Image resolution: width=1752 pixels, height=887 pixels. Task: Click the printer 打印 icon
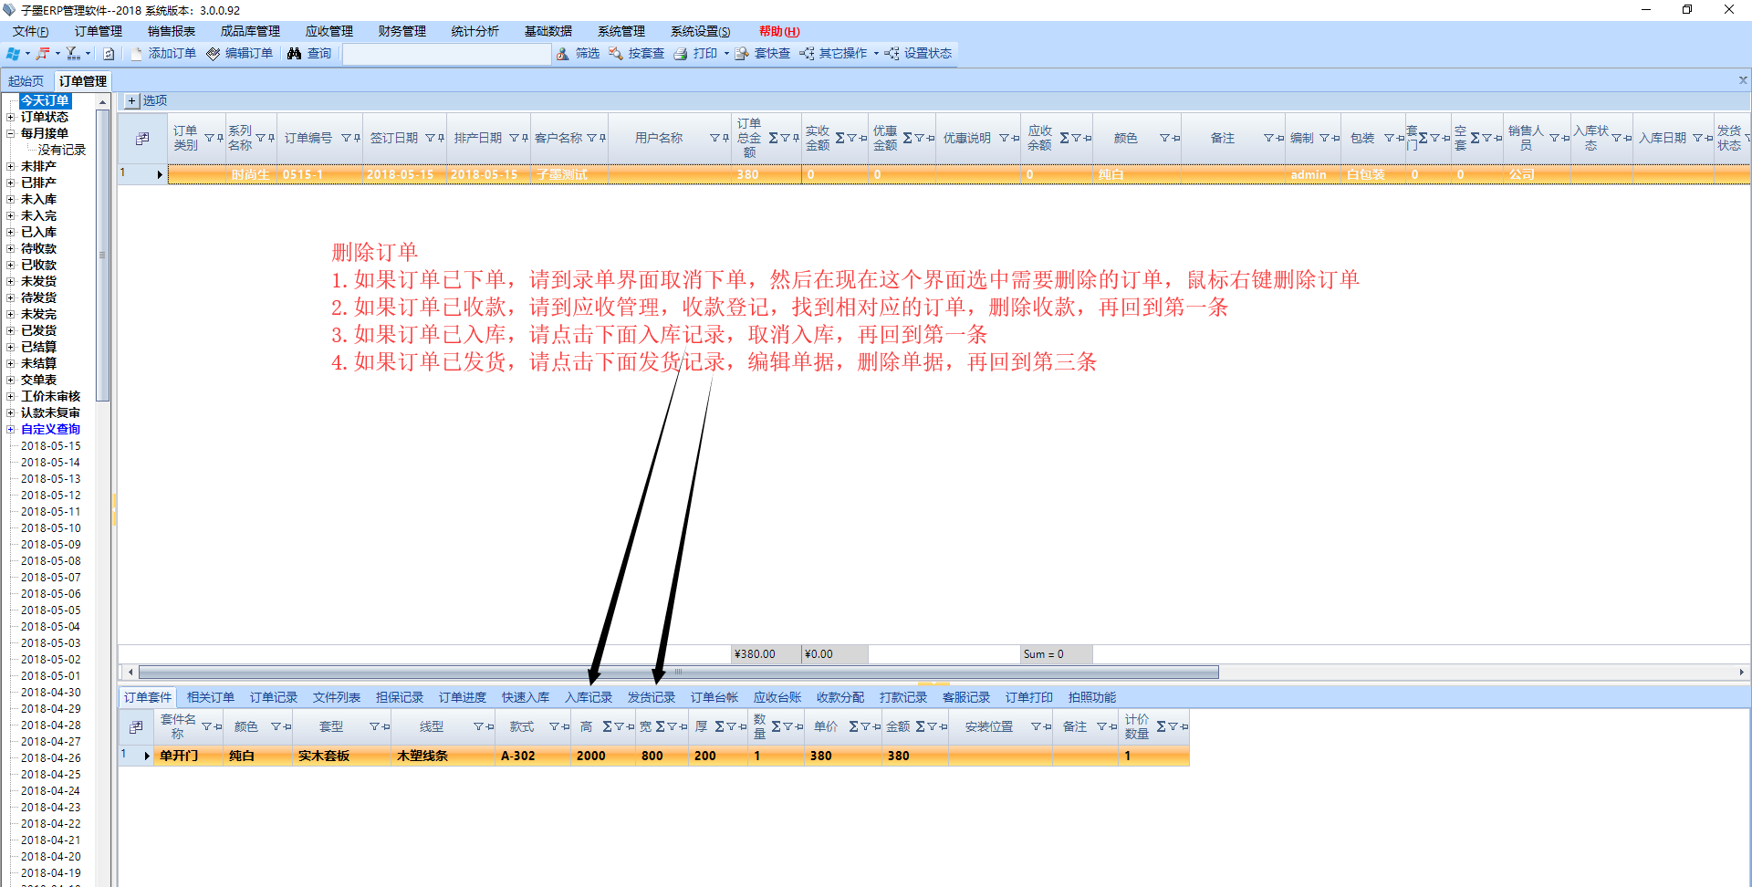pyautogui.click(x=681, y=54)
